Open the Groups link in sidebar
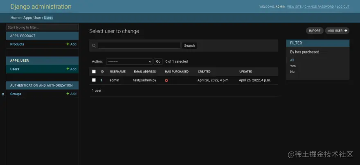The image size is (360, 165). coord(16,94)
